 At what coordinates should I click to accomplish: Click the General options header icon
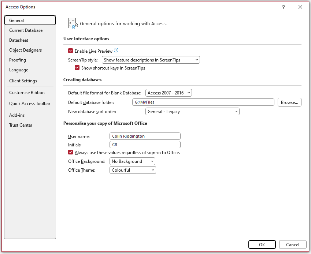click(x=73, y=23)
